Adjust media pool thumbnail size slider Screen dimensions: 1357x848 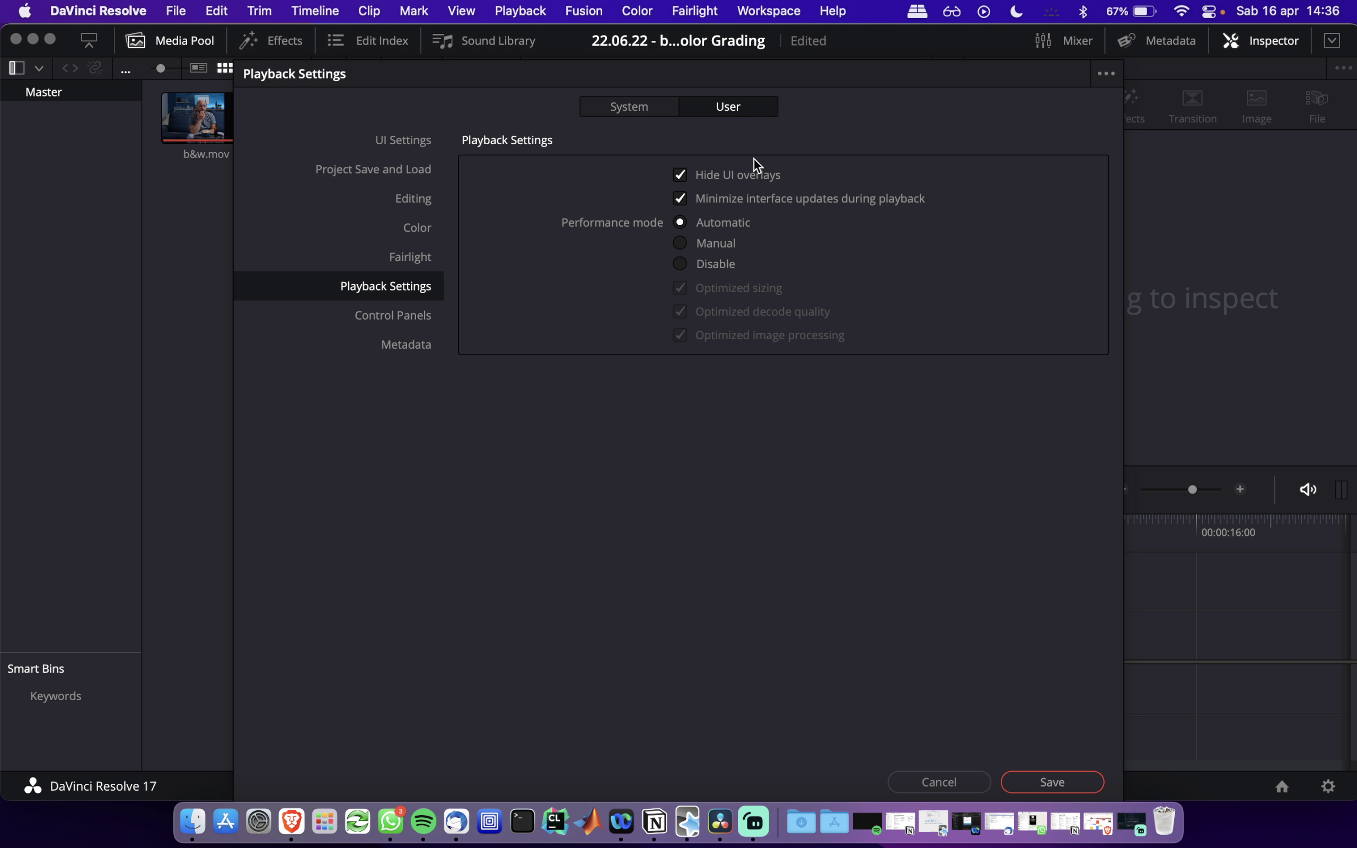click(x=161, y=68)
